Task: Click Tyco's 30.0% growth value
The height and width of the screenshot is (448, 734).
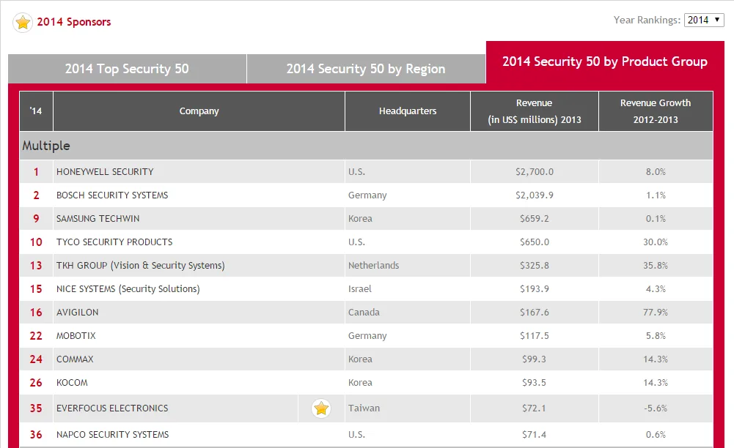Action: [x=656, y=242]
